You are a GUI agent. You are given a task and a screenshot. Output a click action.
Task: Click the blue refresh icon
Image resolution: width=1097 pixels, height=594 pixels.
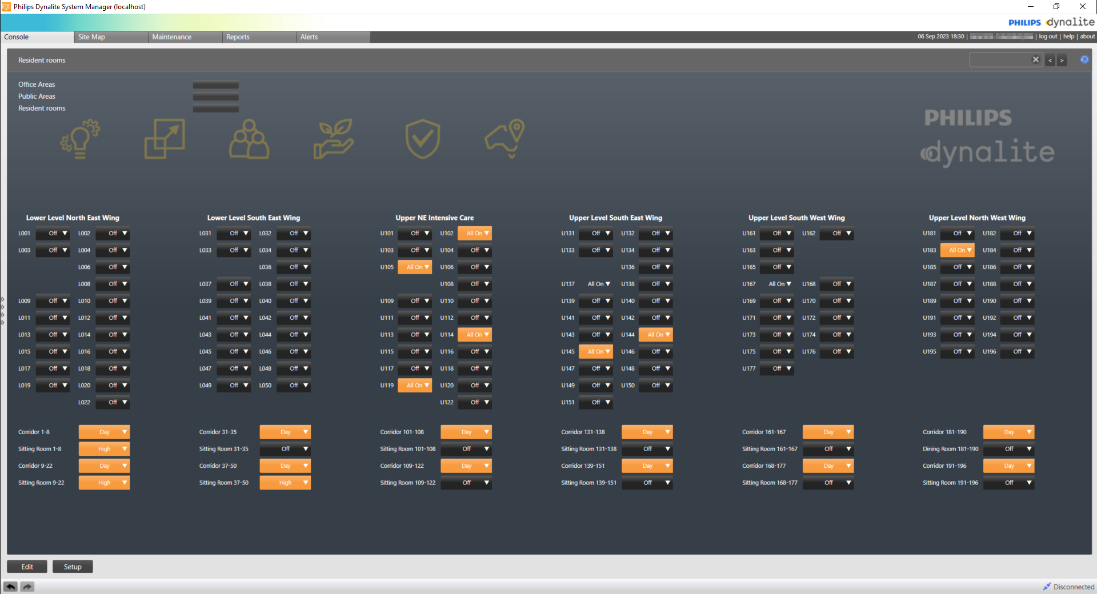(x=1084, y=60)
